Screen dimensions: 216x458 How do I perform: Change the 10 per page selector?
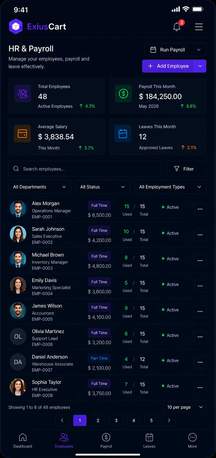(x=185, y=407)
